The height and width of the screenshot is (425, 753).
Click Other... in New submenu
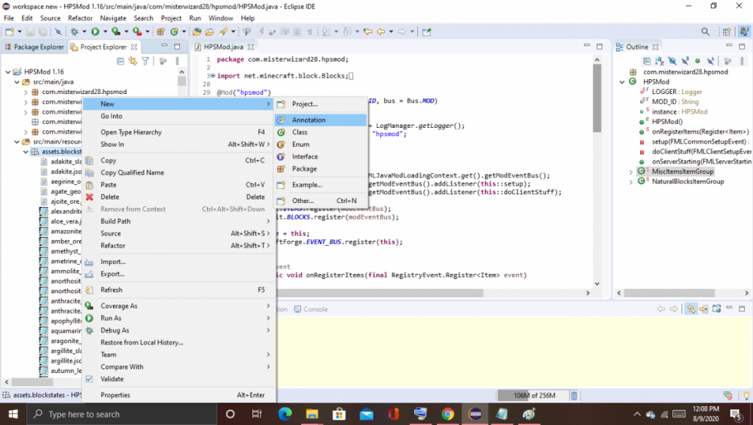coord(320,201)
